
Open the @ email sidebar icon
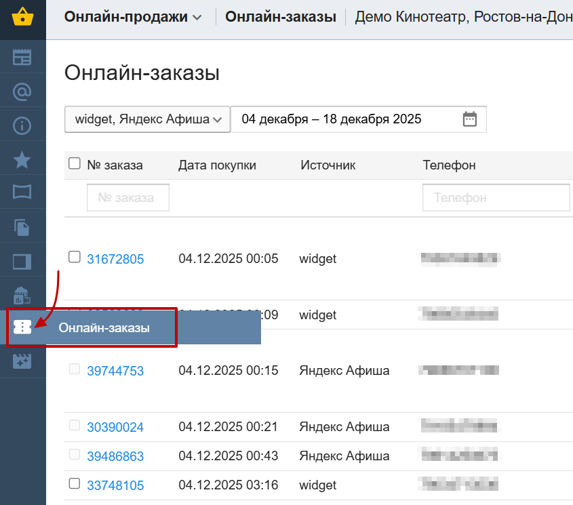click(22, 91)
